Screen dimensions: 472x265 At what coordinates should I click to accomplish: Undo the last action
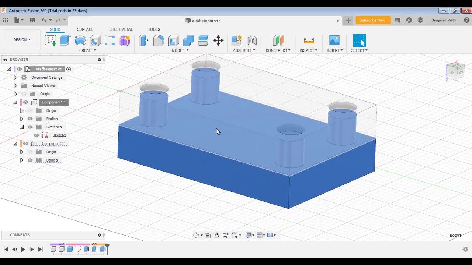point(44,20)
